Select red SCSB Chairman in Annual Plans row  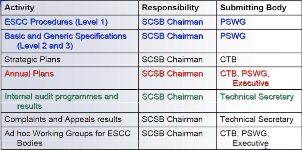click(x=172, y=74)
